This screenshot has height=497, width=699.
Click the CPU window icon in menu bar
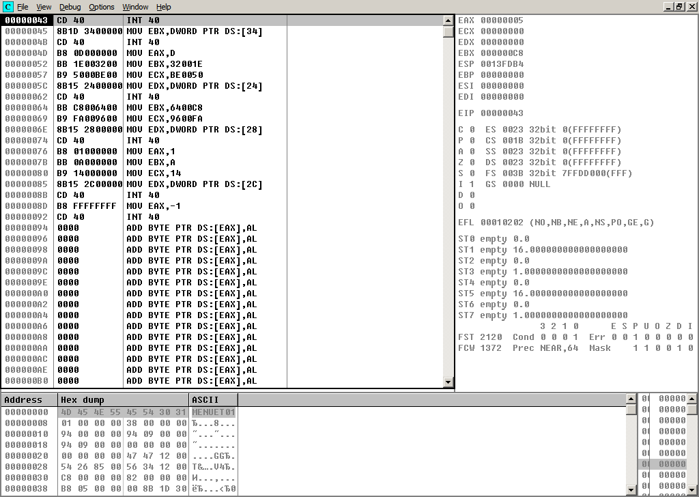[x=8, y=7]
